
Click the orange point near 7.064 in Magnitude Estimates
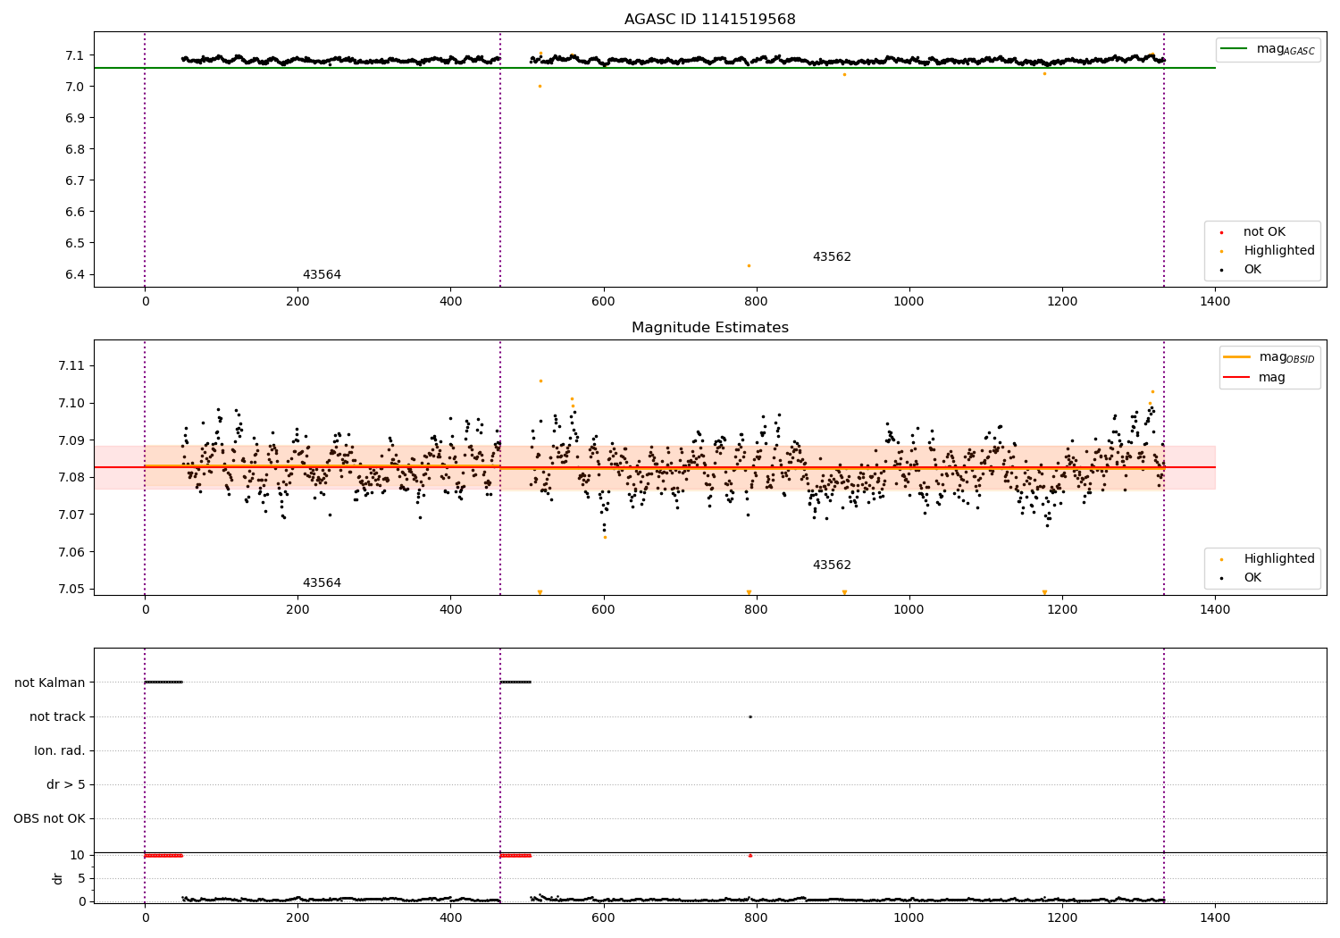point(605,537)
